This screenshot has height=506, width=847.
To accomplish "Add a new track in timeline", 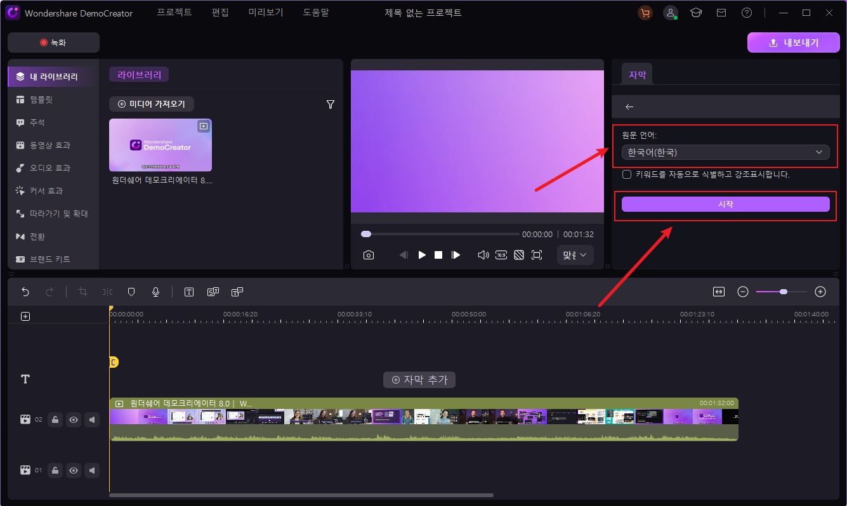I will 25,316.
